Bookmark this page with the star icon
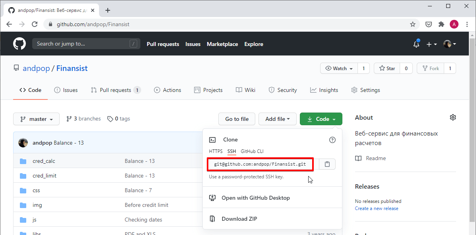The width and height of the screenshot is (476, 235). 412,24
